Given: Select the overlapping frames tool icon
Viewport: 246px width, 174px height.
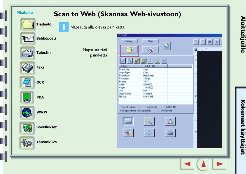Looking at the screenshot, I should pyautogui.click(x=210, y=42).
